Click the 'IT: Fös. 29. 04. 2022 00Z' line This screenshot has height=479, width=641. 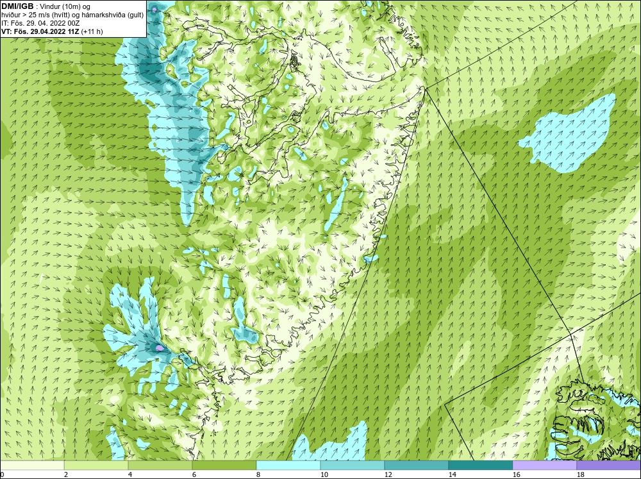coord(40,23)
